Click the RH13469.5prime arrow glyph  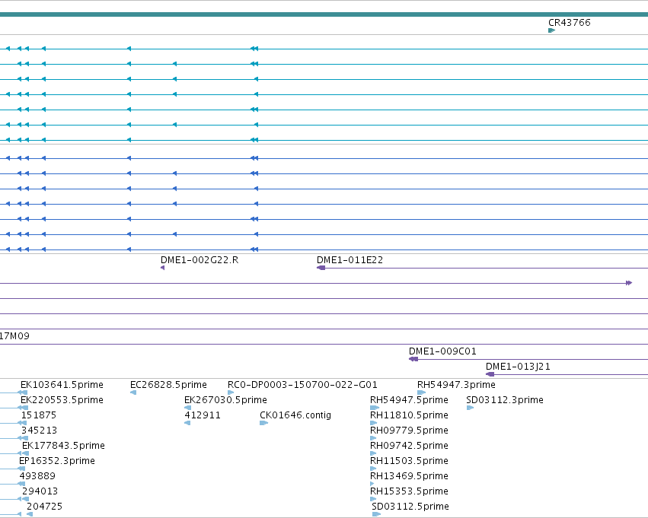click(372, 484)
